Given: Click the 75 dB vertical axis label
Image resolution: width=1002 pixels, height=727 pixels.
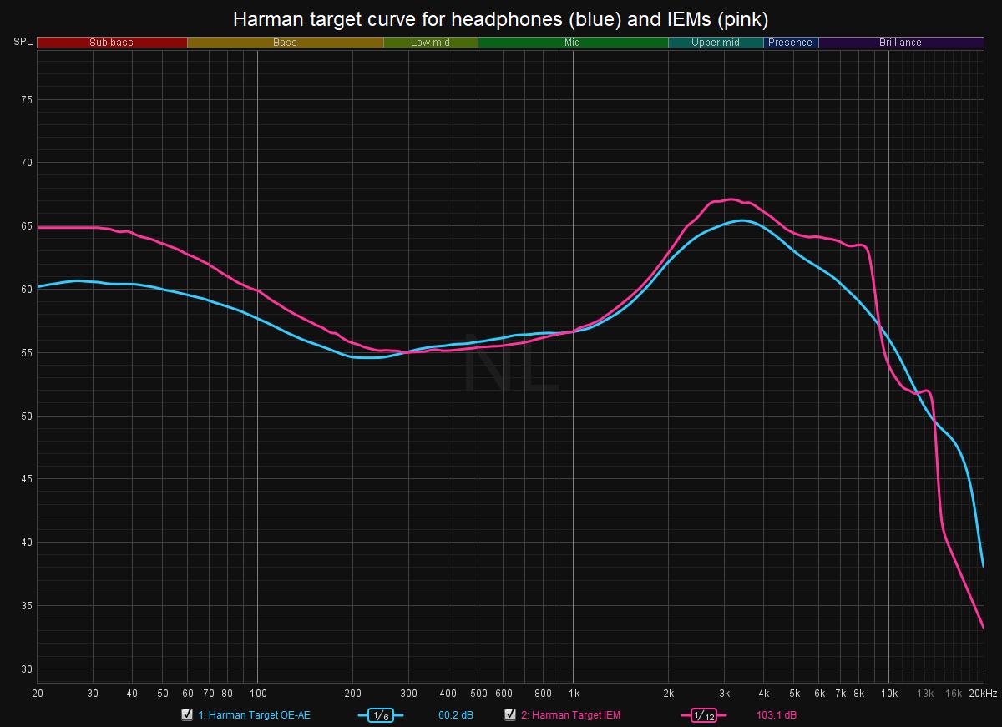Looking at the screenshot, I should pos(26,100).
